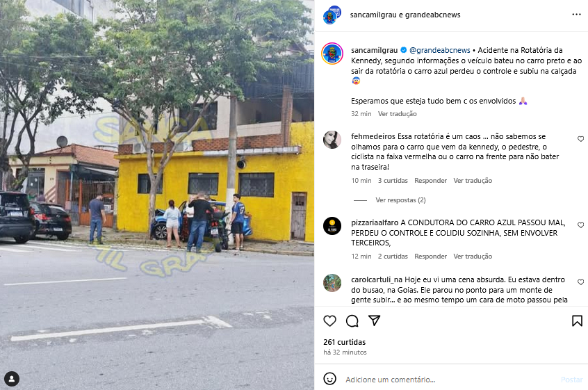Focus the Adicione um comentário field

pyautogui.click(x=450, y=380)
